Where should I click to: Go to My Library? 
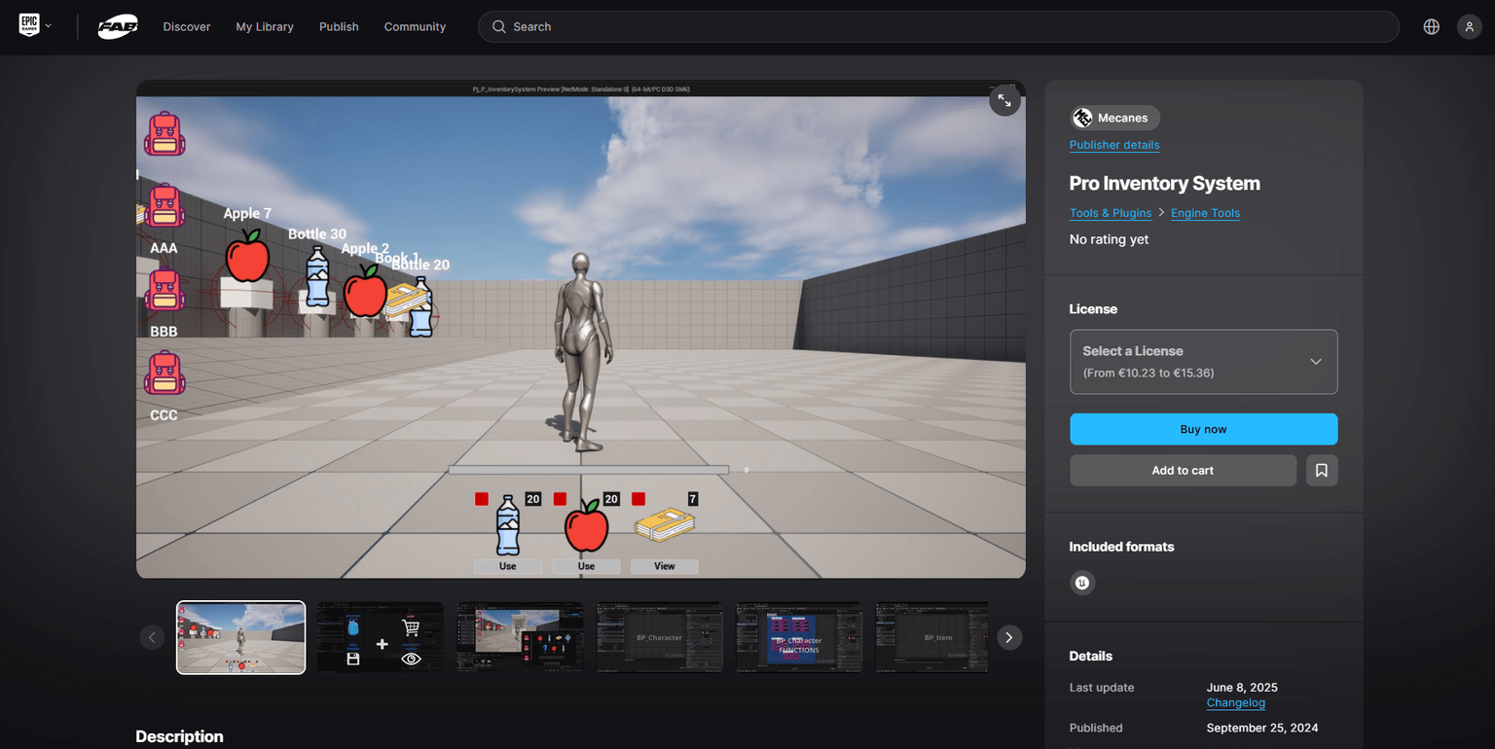click(265, 27)
